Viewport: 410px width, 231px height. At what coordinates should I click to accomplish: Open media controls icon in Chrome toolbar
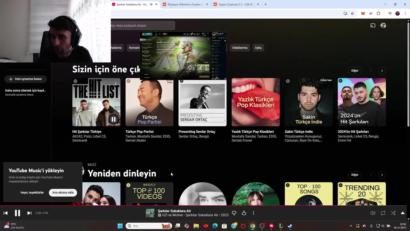point(390,13)
